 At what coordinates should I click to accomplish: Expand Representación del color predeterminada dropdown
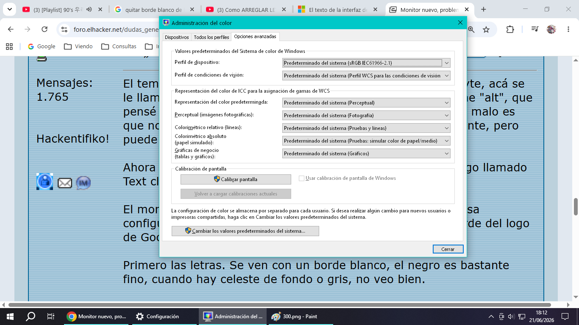pos(366,102)
